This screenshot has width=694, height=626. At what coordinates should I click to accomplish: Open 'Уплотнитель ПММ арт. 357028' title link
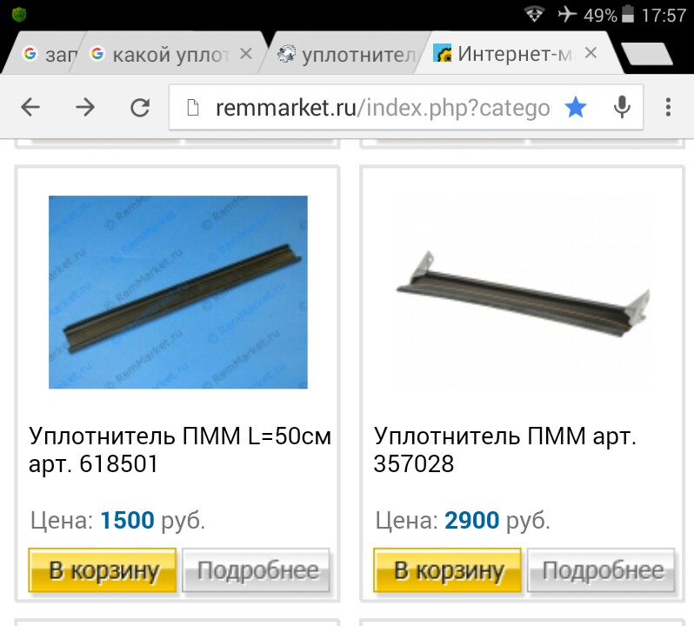pos(504,450)
